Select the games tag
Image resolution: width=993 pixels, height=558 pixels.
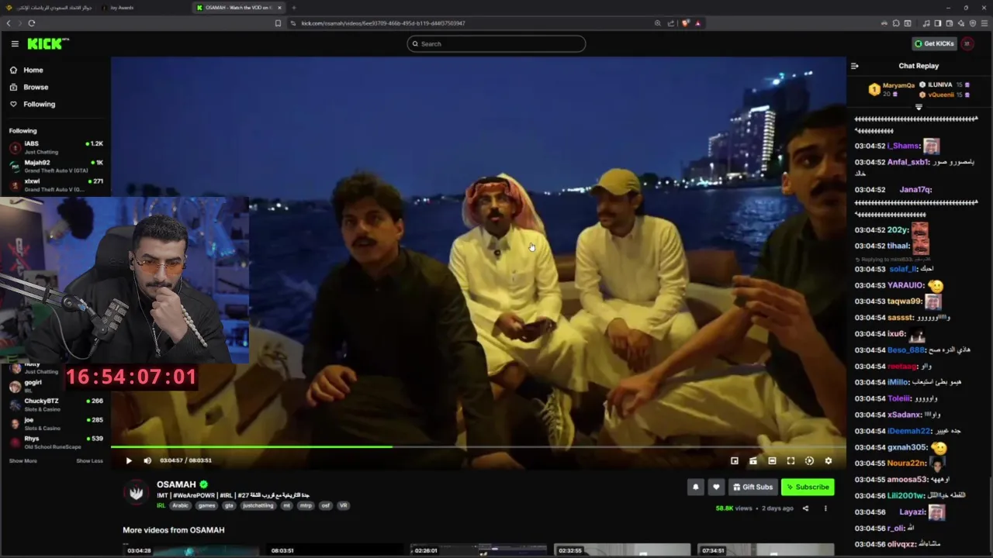[206, 505]
